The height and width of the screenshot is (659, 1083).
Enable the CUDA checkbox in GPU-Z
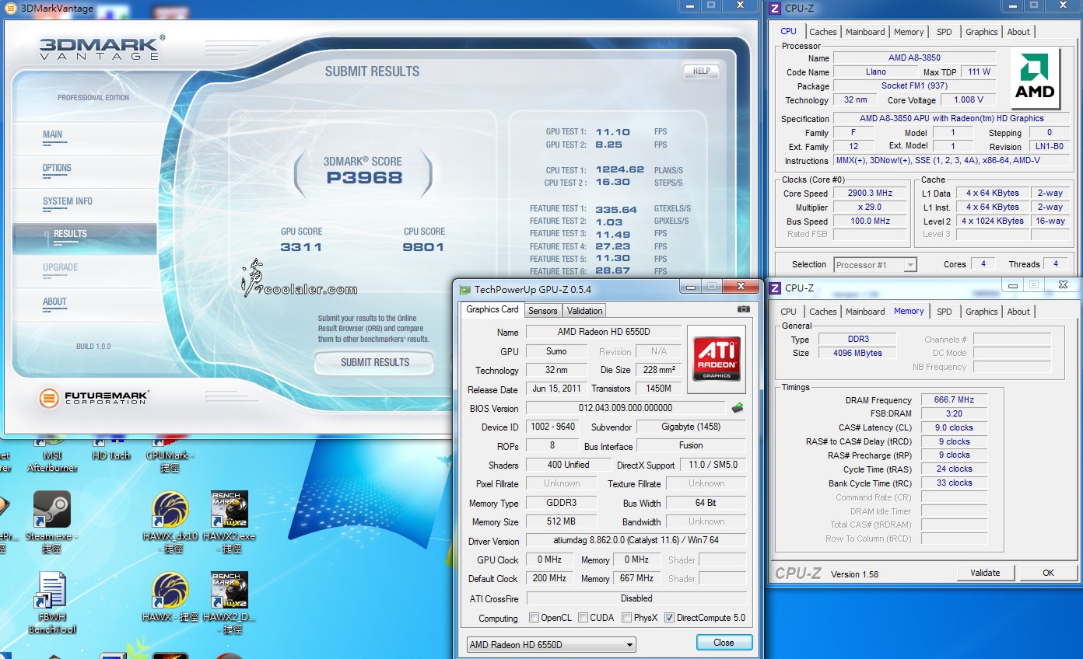pos(584,618)
